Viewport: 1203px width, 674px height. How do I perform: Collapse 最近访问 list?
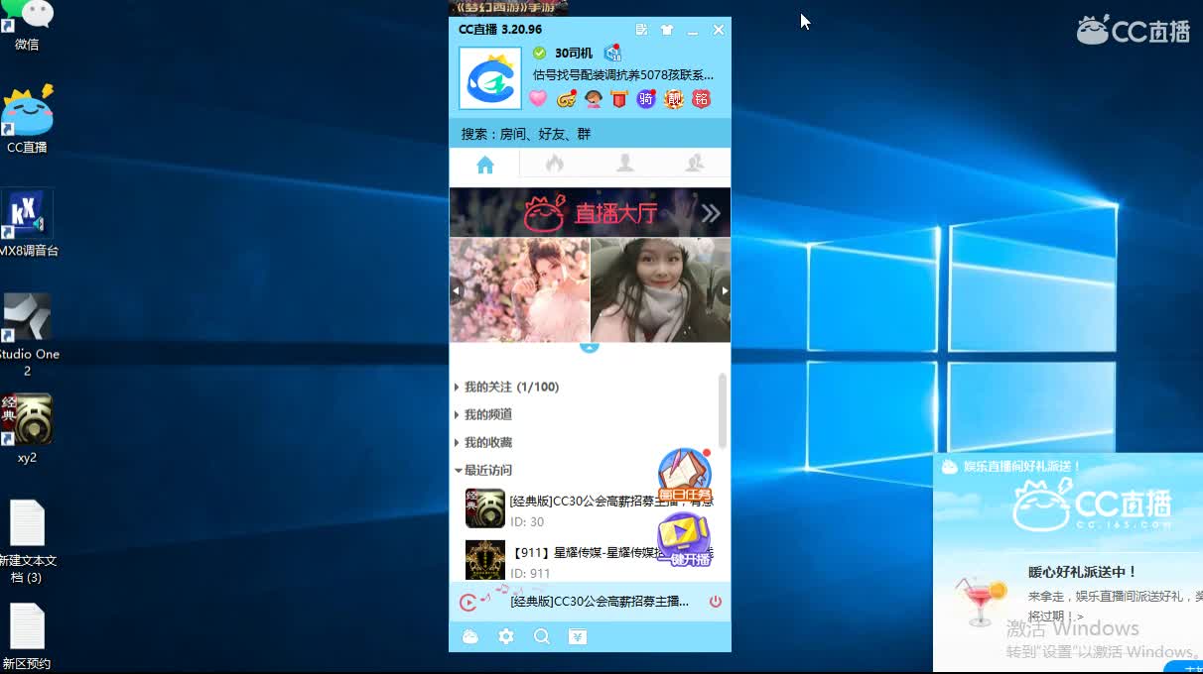[x=483, y=470]
